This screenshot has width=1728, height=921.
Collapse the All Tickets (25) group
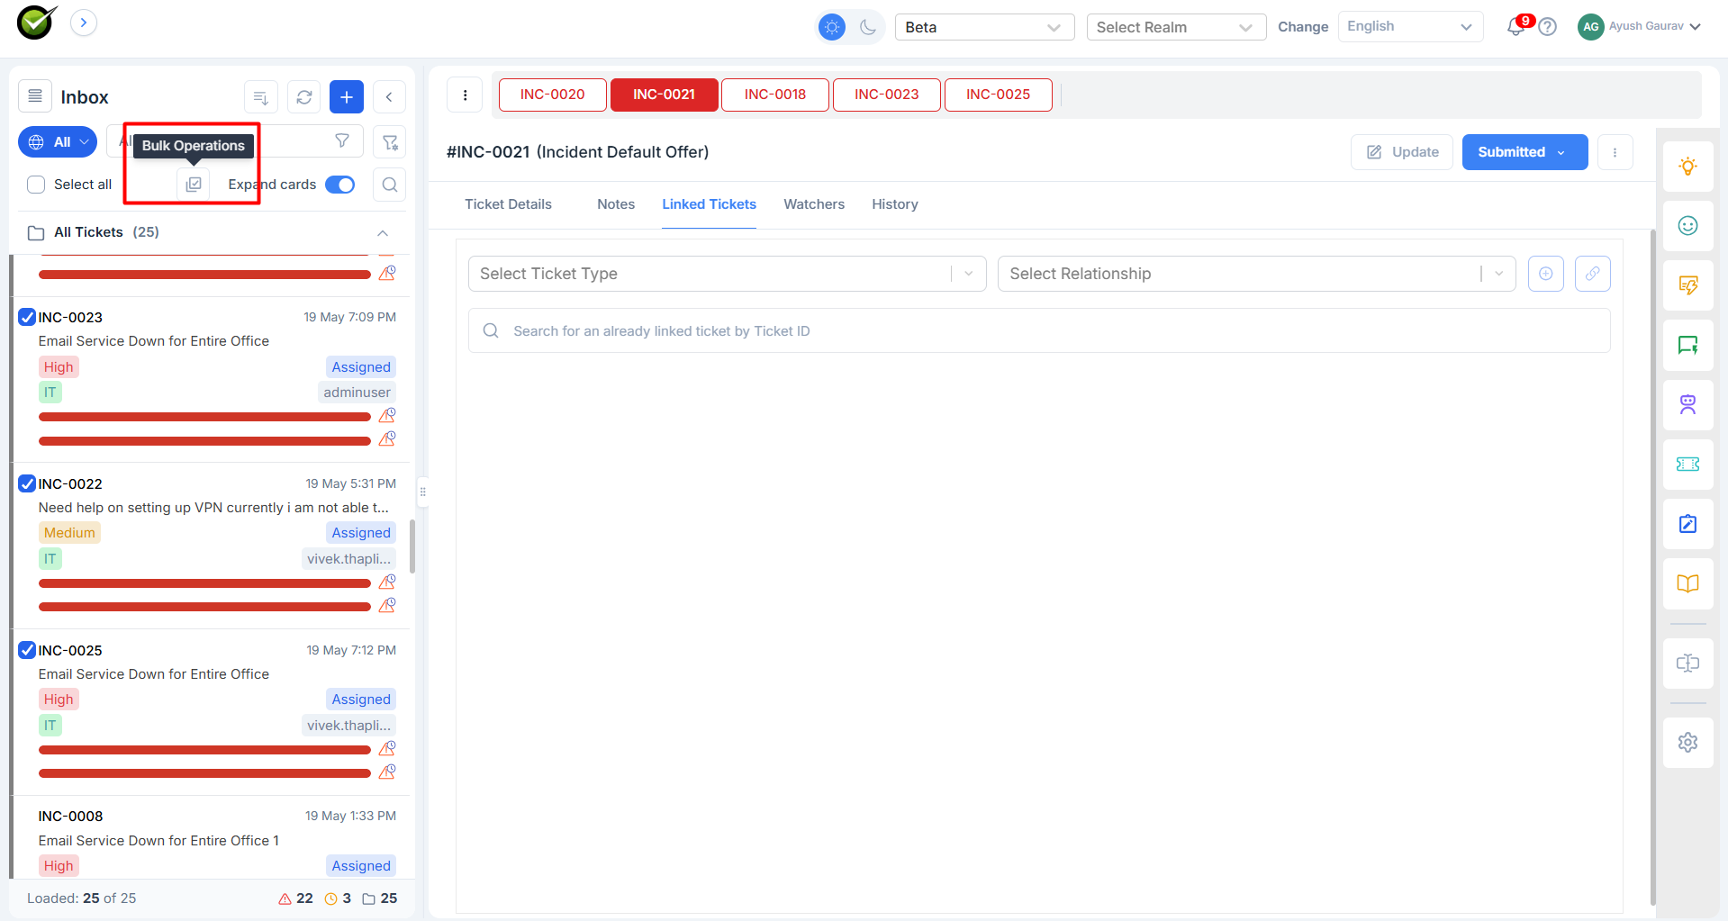tap(383, 232)
